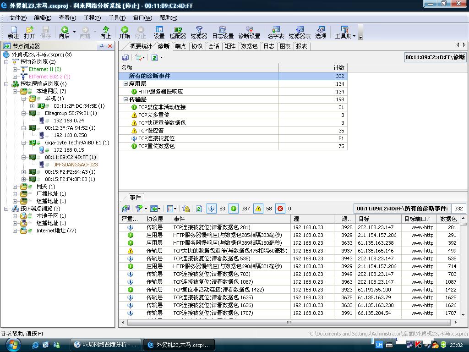Sort by the 计数 column header
Viewport: 469px width, 352px height.
(313, 67)
